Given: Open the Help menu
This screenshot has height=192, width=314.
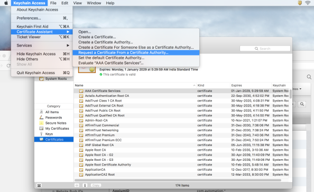Looking at the screenshot, I should pyautogui.click(x=110, y=3).
